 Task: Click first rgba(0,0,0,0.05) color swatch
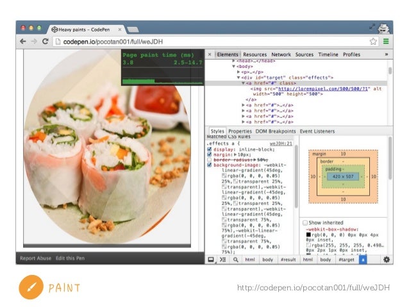click(224, 176)
